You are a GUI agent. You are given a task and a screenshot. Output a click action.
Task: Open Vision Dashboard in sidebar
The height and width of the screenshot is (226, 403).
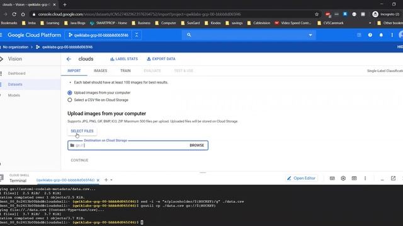click(x=17, y=73)
